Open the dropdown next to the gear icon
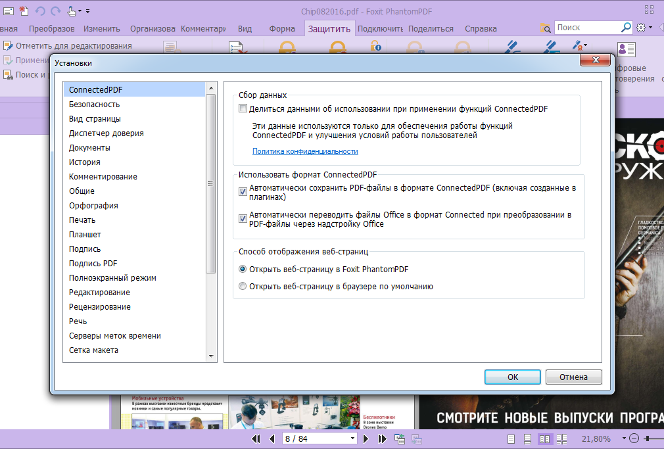Screen dimensions: 664x449 650,28
